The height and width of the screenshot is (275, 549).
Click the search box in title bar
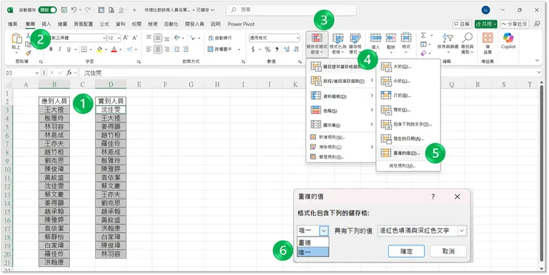point(292,10)
